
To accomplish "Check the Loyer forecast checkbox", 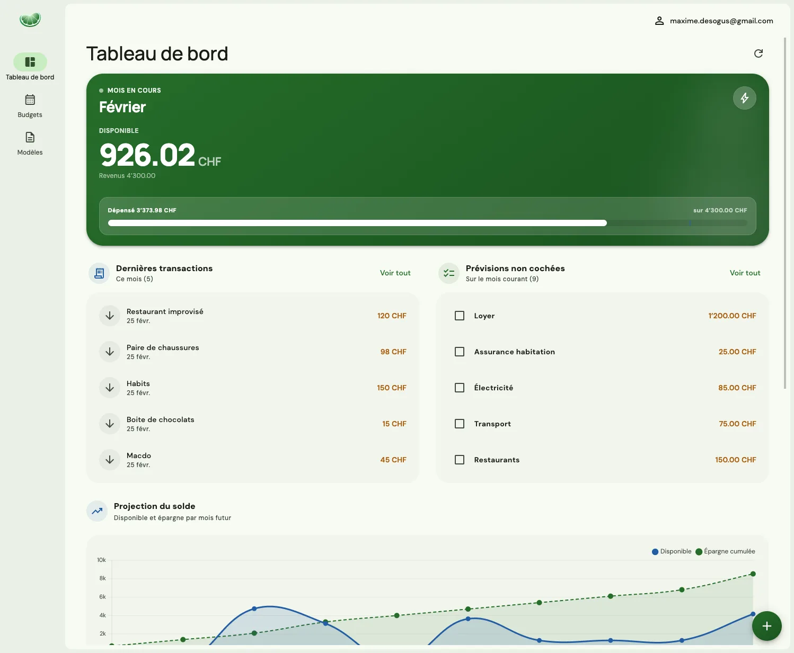I will point(460,316).
